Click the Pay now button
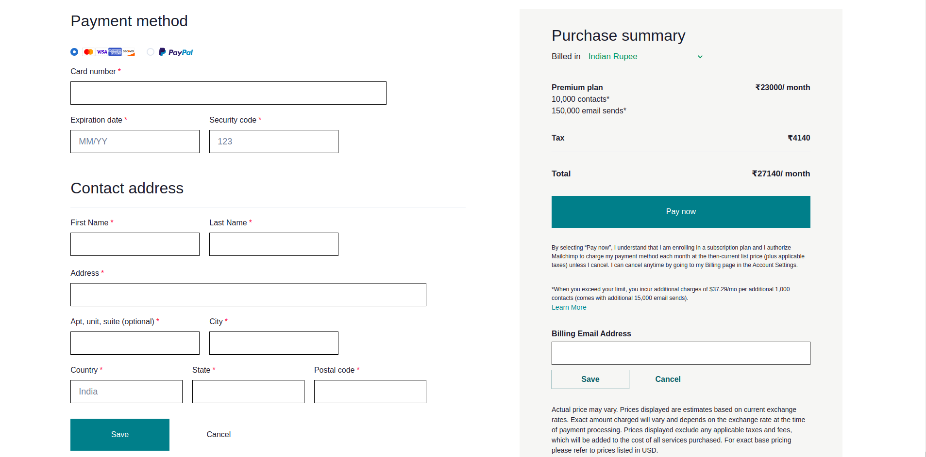926x457 pixels. (681, 212)
